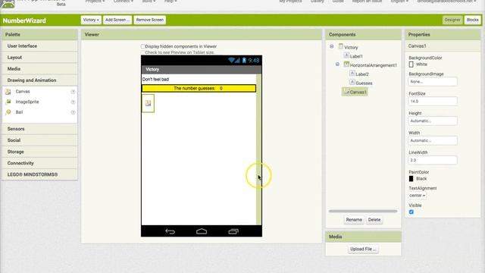485x273 pixels.
Task: Select Victory screen icon in Components tree
Action: point(341,46)
